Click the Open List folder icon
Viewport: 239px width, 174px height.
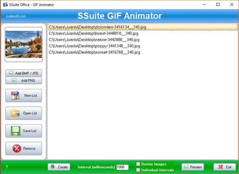pos(15,113)
